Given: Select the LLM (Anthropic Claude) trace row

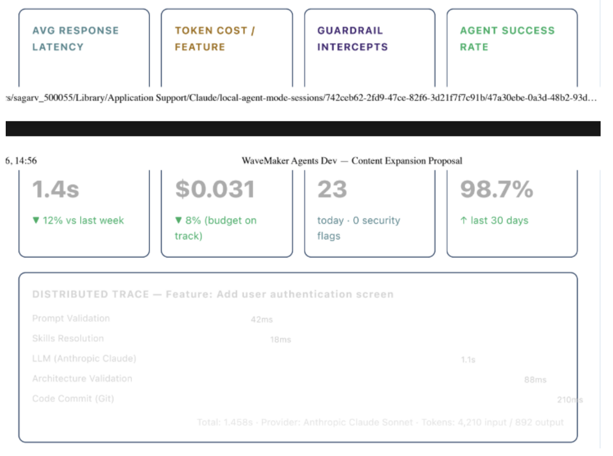Looking at the screenshot, I should point(298,359).
